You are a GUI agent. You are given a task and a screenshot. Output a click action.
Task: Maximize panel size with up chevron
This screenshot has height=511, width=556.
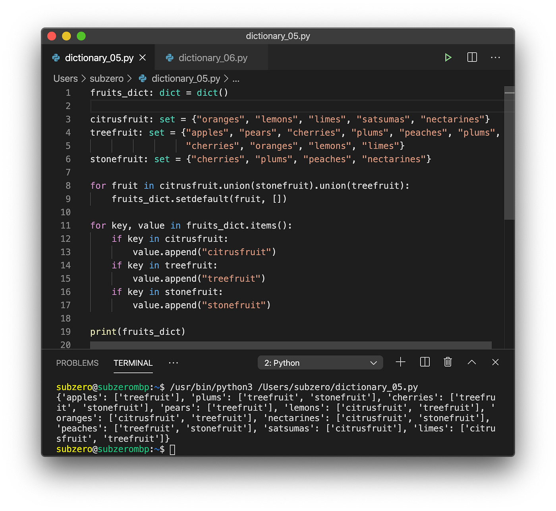471,362
